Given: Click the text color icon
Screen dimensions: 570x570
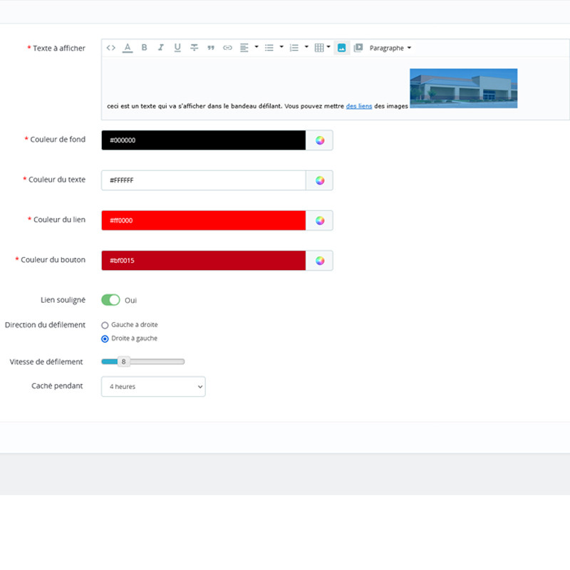Looking at the screenshot, I should (x=128, y=48).
